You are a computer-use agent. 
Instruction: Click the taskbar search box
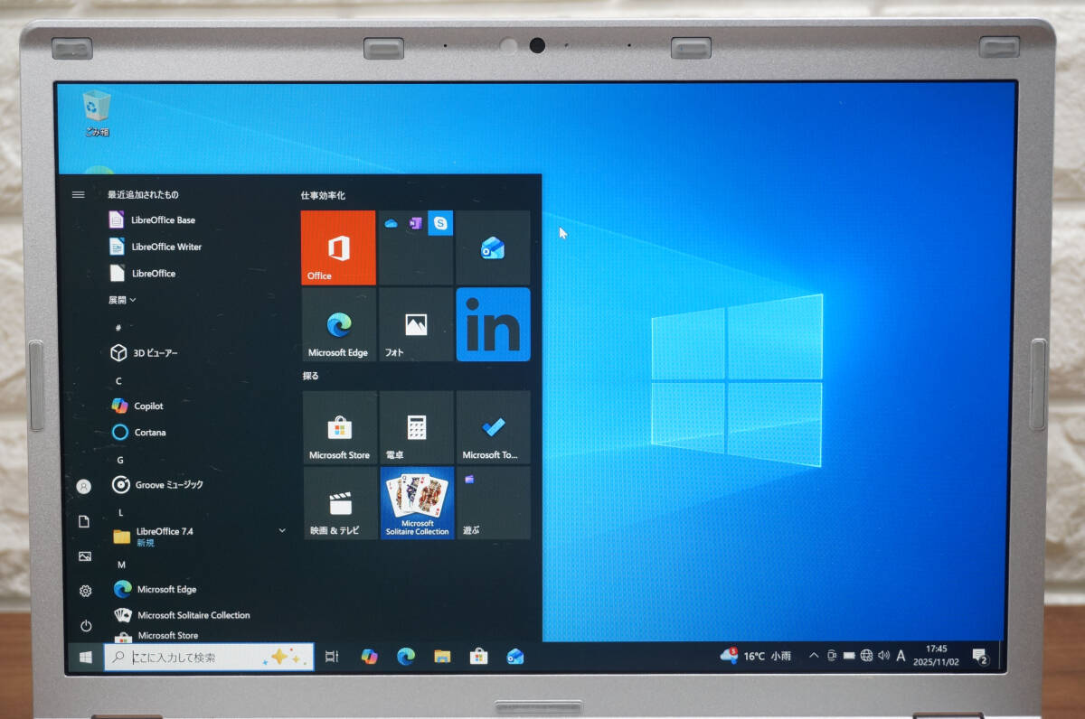[208, 658]
